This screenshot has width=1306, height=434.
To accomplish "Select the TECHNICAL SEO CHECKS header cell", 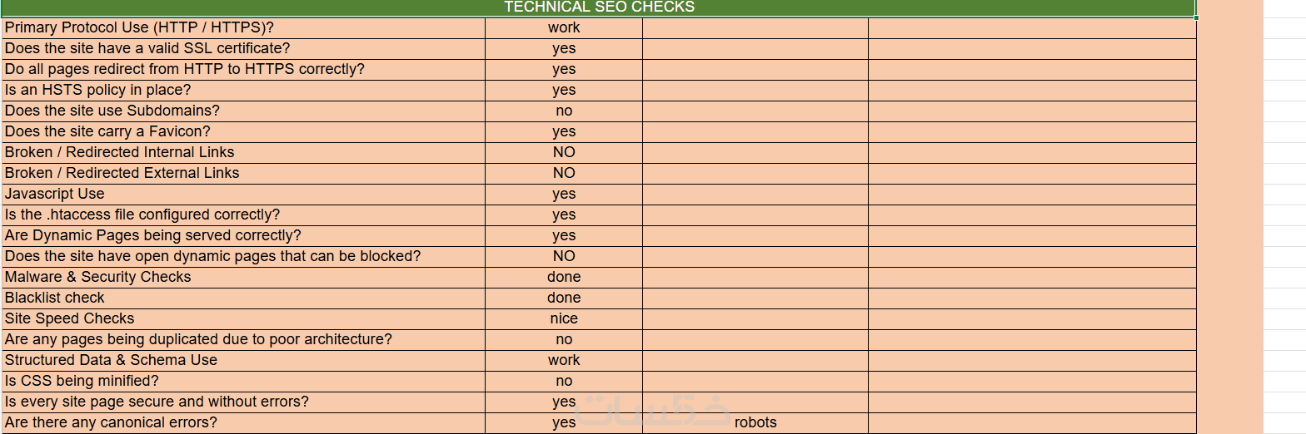I will click(x=599, y=7).
